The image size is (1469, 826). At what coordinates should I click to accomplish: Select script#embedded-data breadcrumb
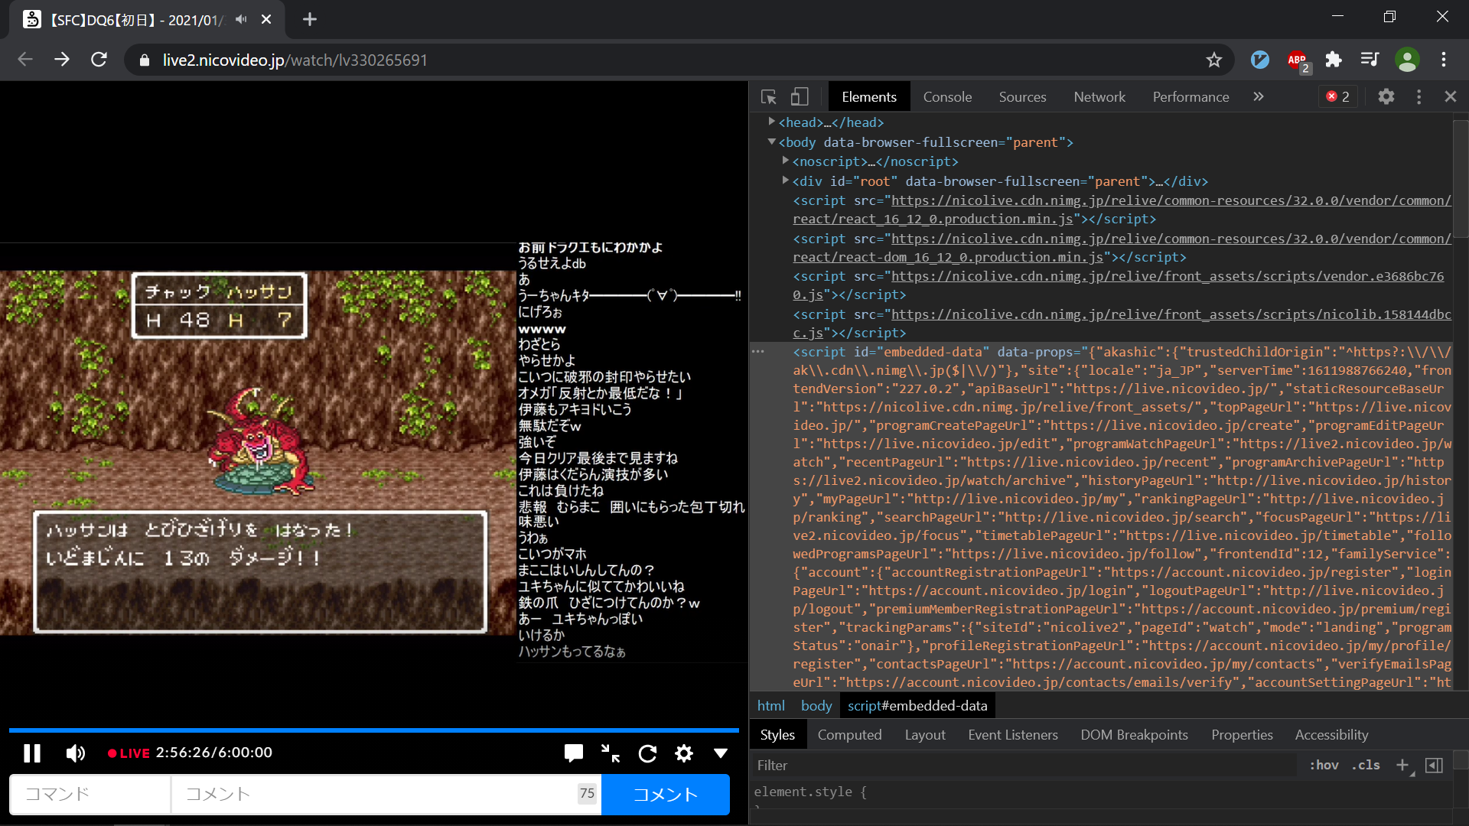tap(917, 706)
